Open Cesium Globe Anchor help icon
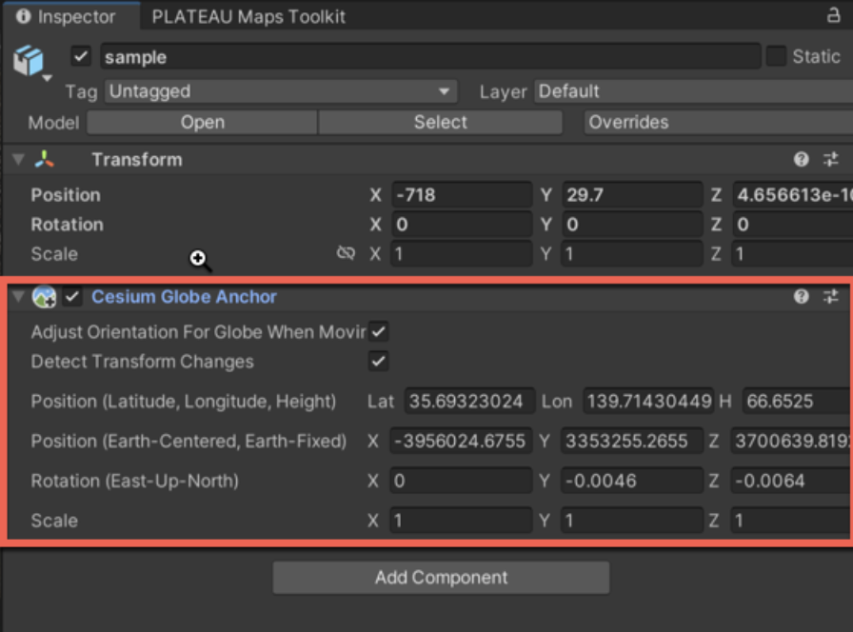 [801, 296]
